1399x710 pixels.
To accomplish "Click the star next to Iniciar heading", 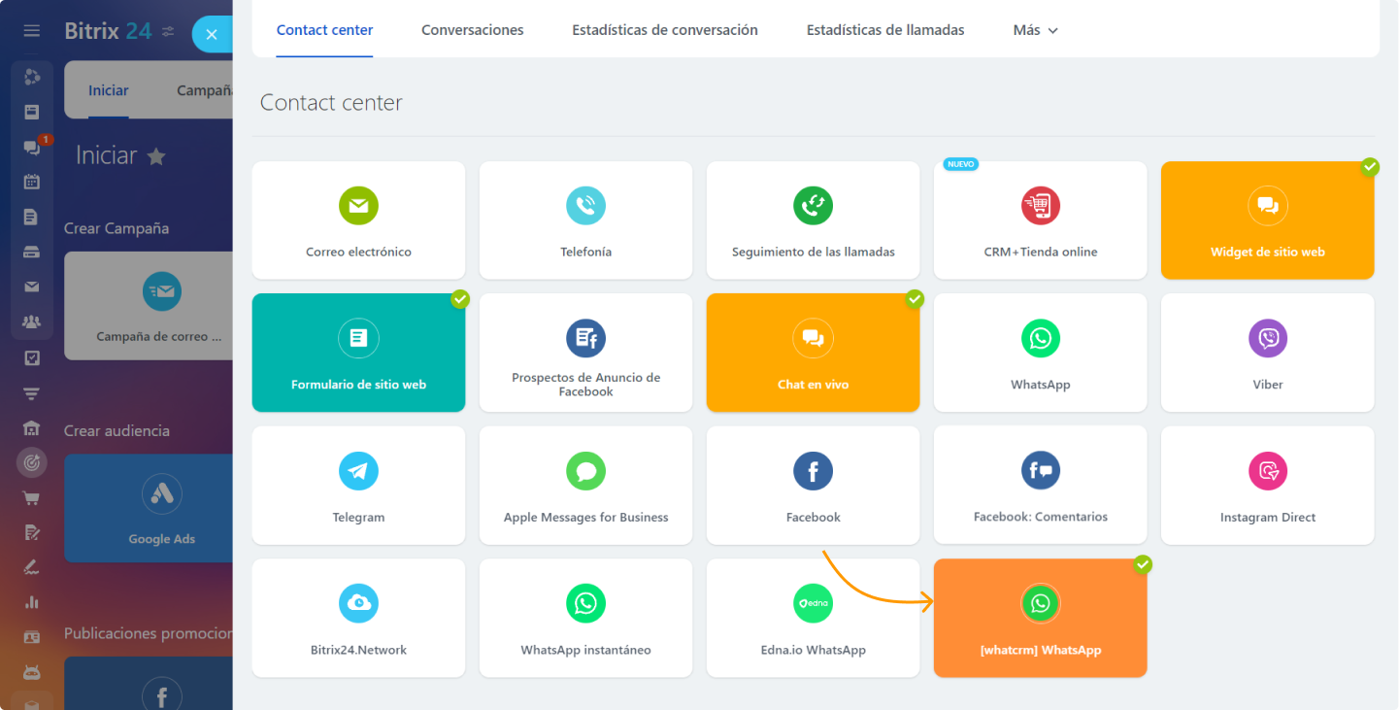I will tap(156, 156).
